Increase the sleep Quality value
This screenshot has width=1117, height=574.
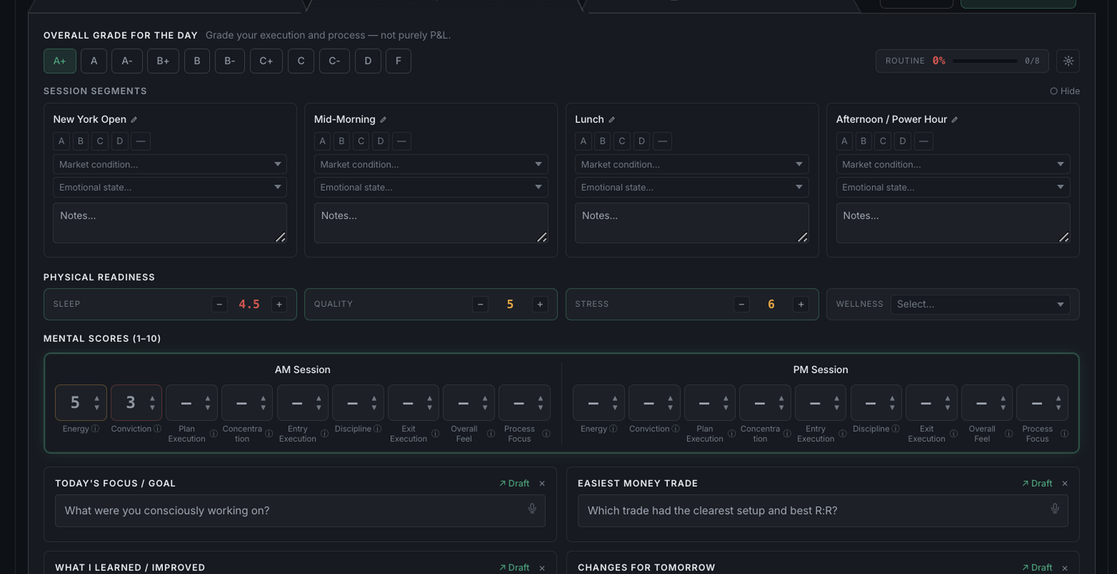tap(540, 304)
